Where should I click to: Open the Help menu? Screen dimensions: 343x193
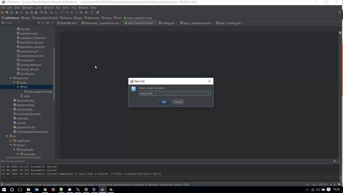[93, 8]
